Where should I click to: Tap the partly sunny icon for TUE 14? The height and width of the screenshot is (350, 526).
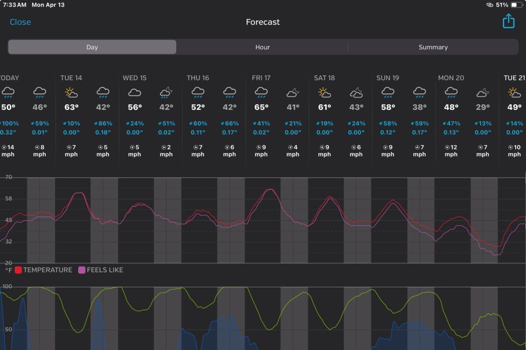(x=71, y=93)
